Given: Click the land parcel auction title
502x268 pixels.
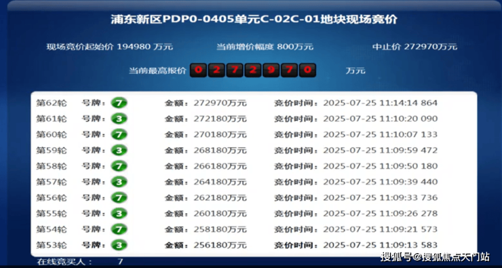Looking at the screenshot, I should [254, 20].
